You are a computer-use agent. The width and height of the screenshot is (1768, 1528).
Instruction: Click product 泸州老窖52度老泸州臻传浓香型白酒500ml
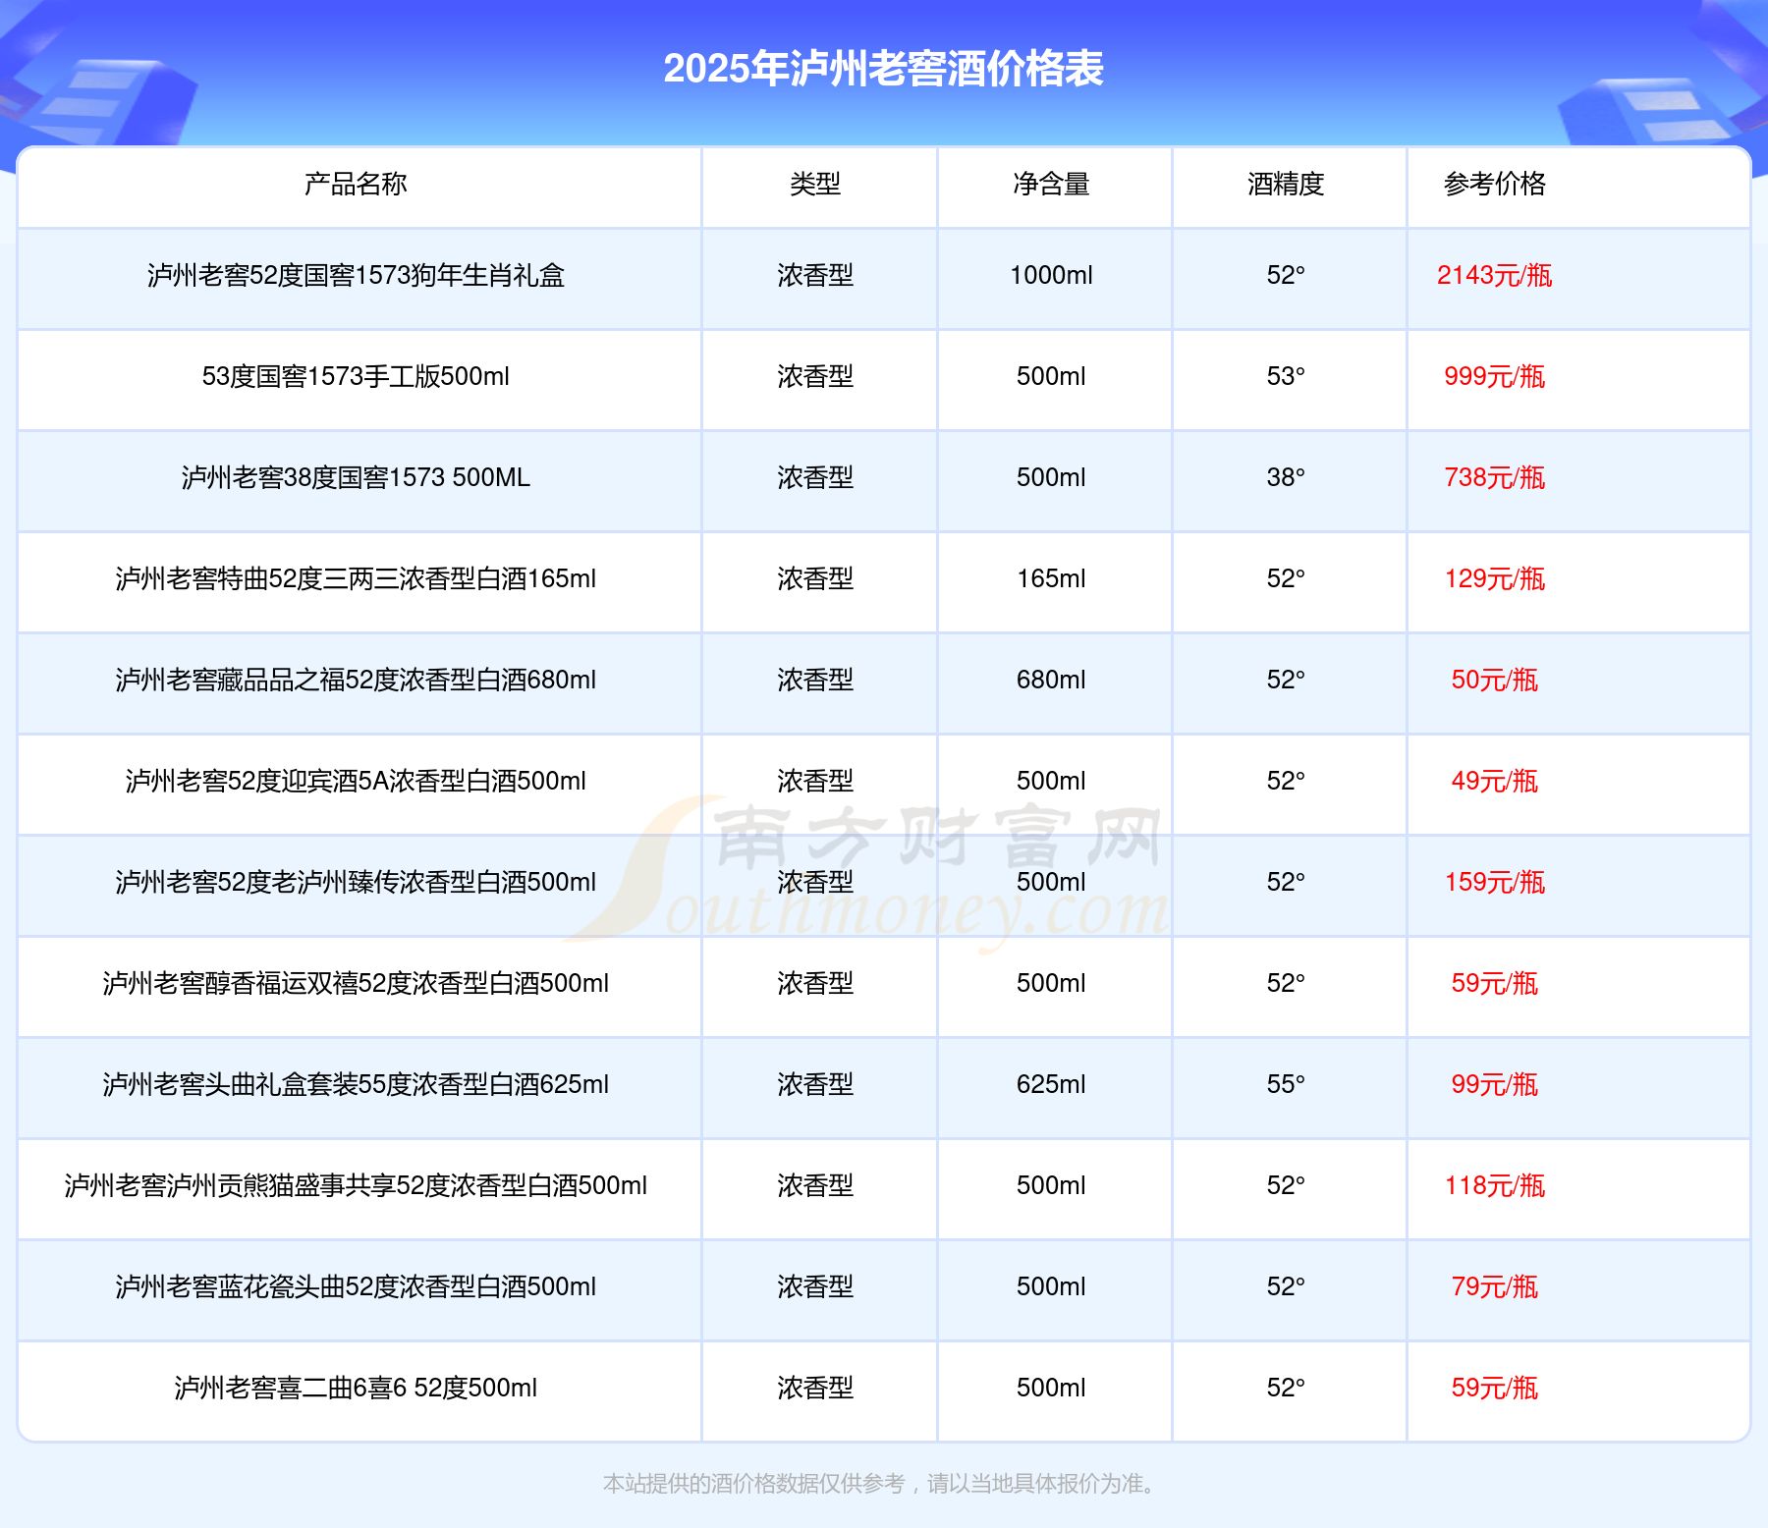(x=356, y=882)
